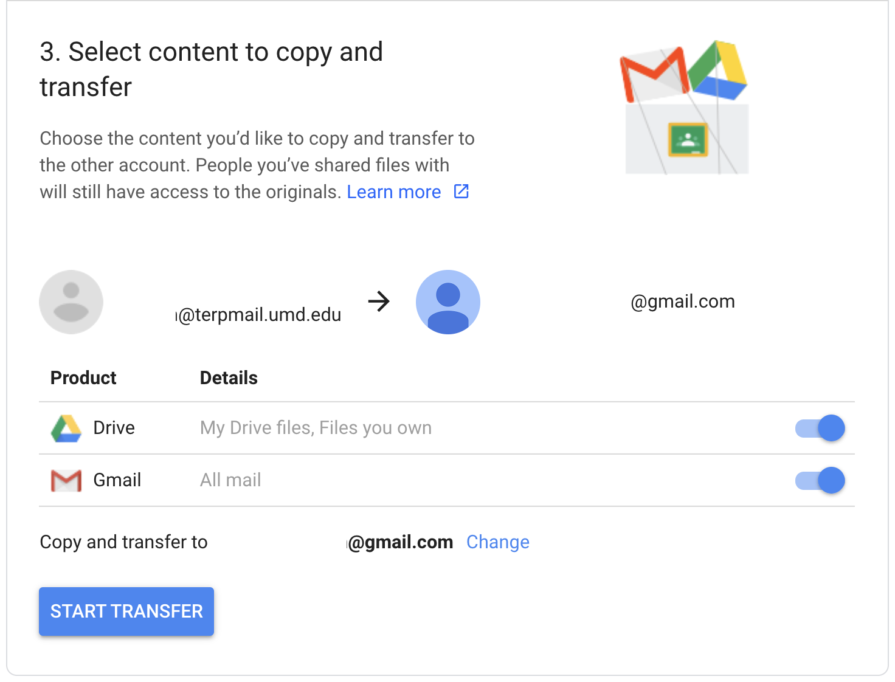Image resolution: width=895 pixels, height=682 pixels.
Task: Start the content transfer
Action: point(126,611)
